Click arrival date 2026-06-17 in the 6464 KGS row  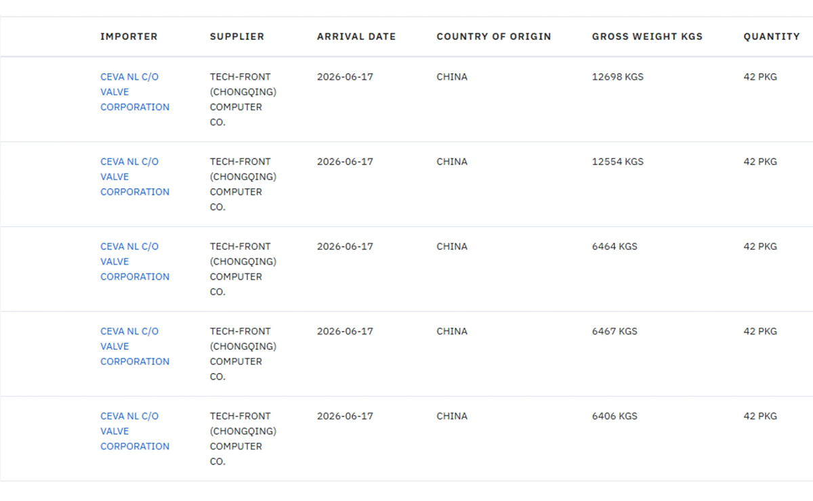[345, 246]
